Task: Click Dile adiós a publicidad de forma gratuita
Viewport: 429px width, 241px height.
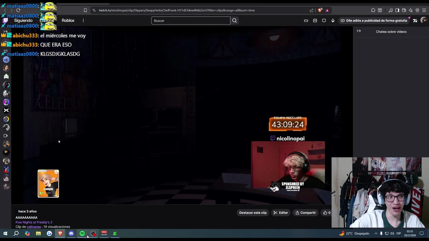Action: (x=374, y=20)
